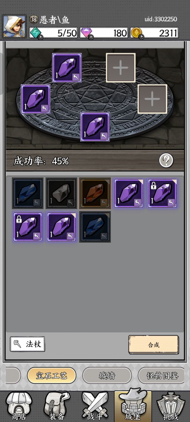Switch to the 怪物图鉴 monster codex tab
This screenshot has height=422, width=190.
pos(161,375)
